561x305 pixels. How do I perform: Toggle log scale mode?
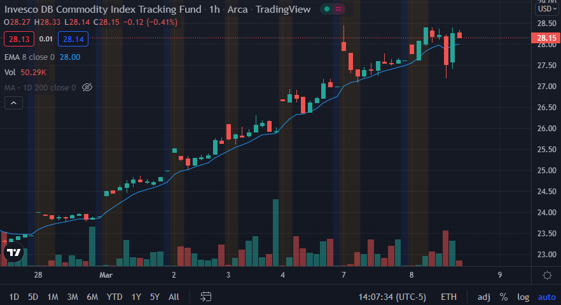click(523, 297)
